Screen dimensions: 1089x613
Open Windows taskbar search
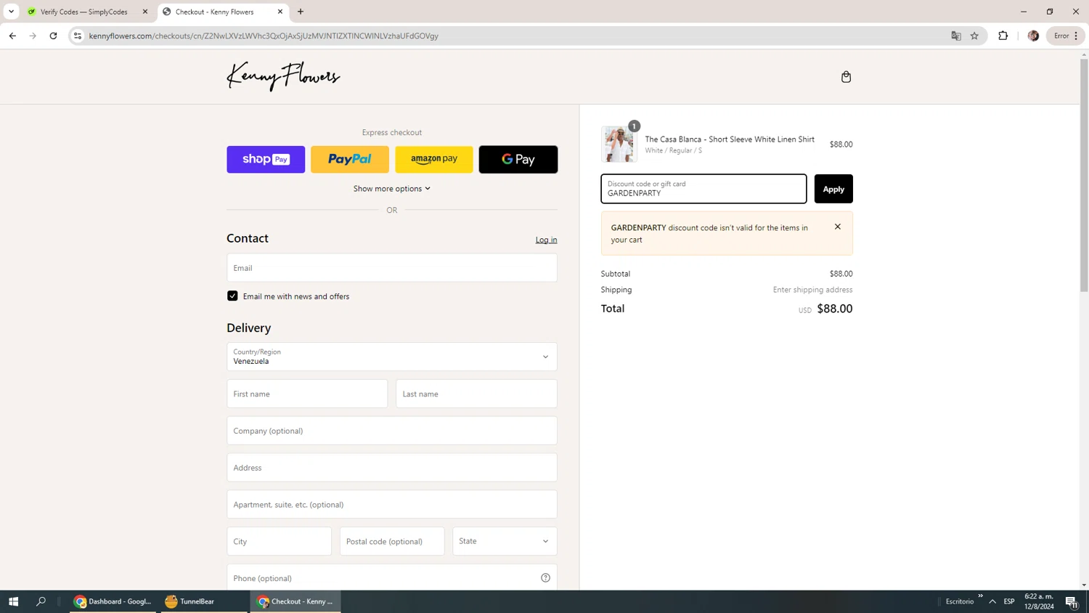coord(41,601)
